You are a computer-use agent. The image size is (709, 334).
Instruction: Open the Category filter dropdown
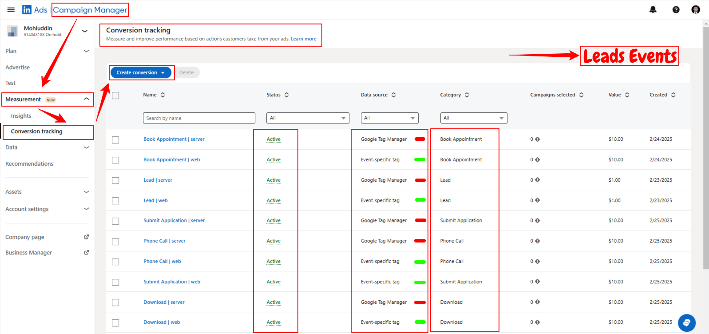[x=473, y=118]
